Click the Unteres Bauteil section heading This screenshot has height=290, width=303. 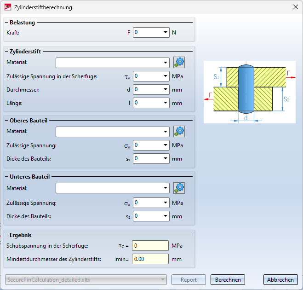pos(29,177)
